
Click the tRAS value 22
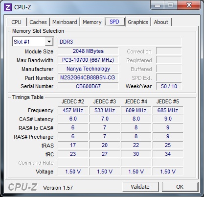(136, 145)
